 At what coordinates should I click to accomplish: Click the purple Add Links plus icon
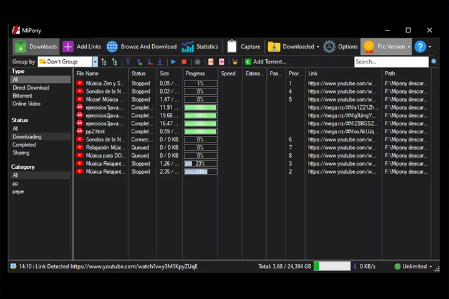click(x=68, y=47)
